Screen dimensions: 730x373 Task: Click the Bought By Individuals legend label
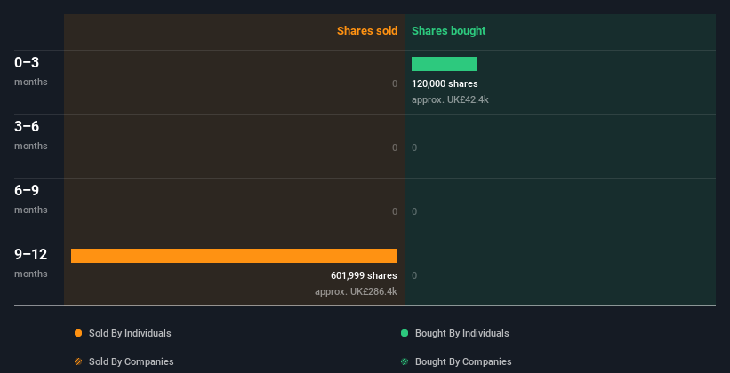coord(461,333)
